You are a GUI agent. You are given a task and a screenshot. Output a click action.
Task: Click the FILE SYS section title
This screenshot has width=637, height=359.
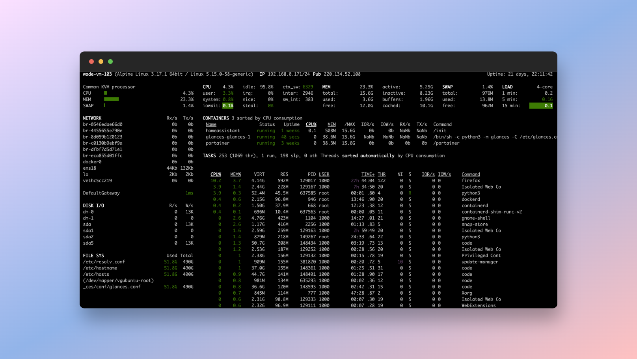click(x=93, y=256)
